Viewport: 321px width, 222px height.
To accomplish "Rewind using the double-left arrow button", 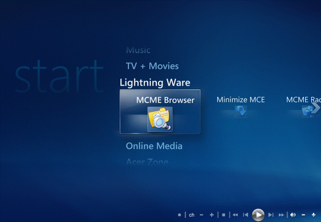I will [x=235, y=215].
